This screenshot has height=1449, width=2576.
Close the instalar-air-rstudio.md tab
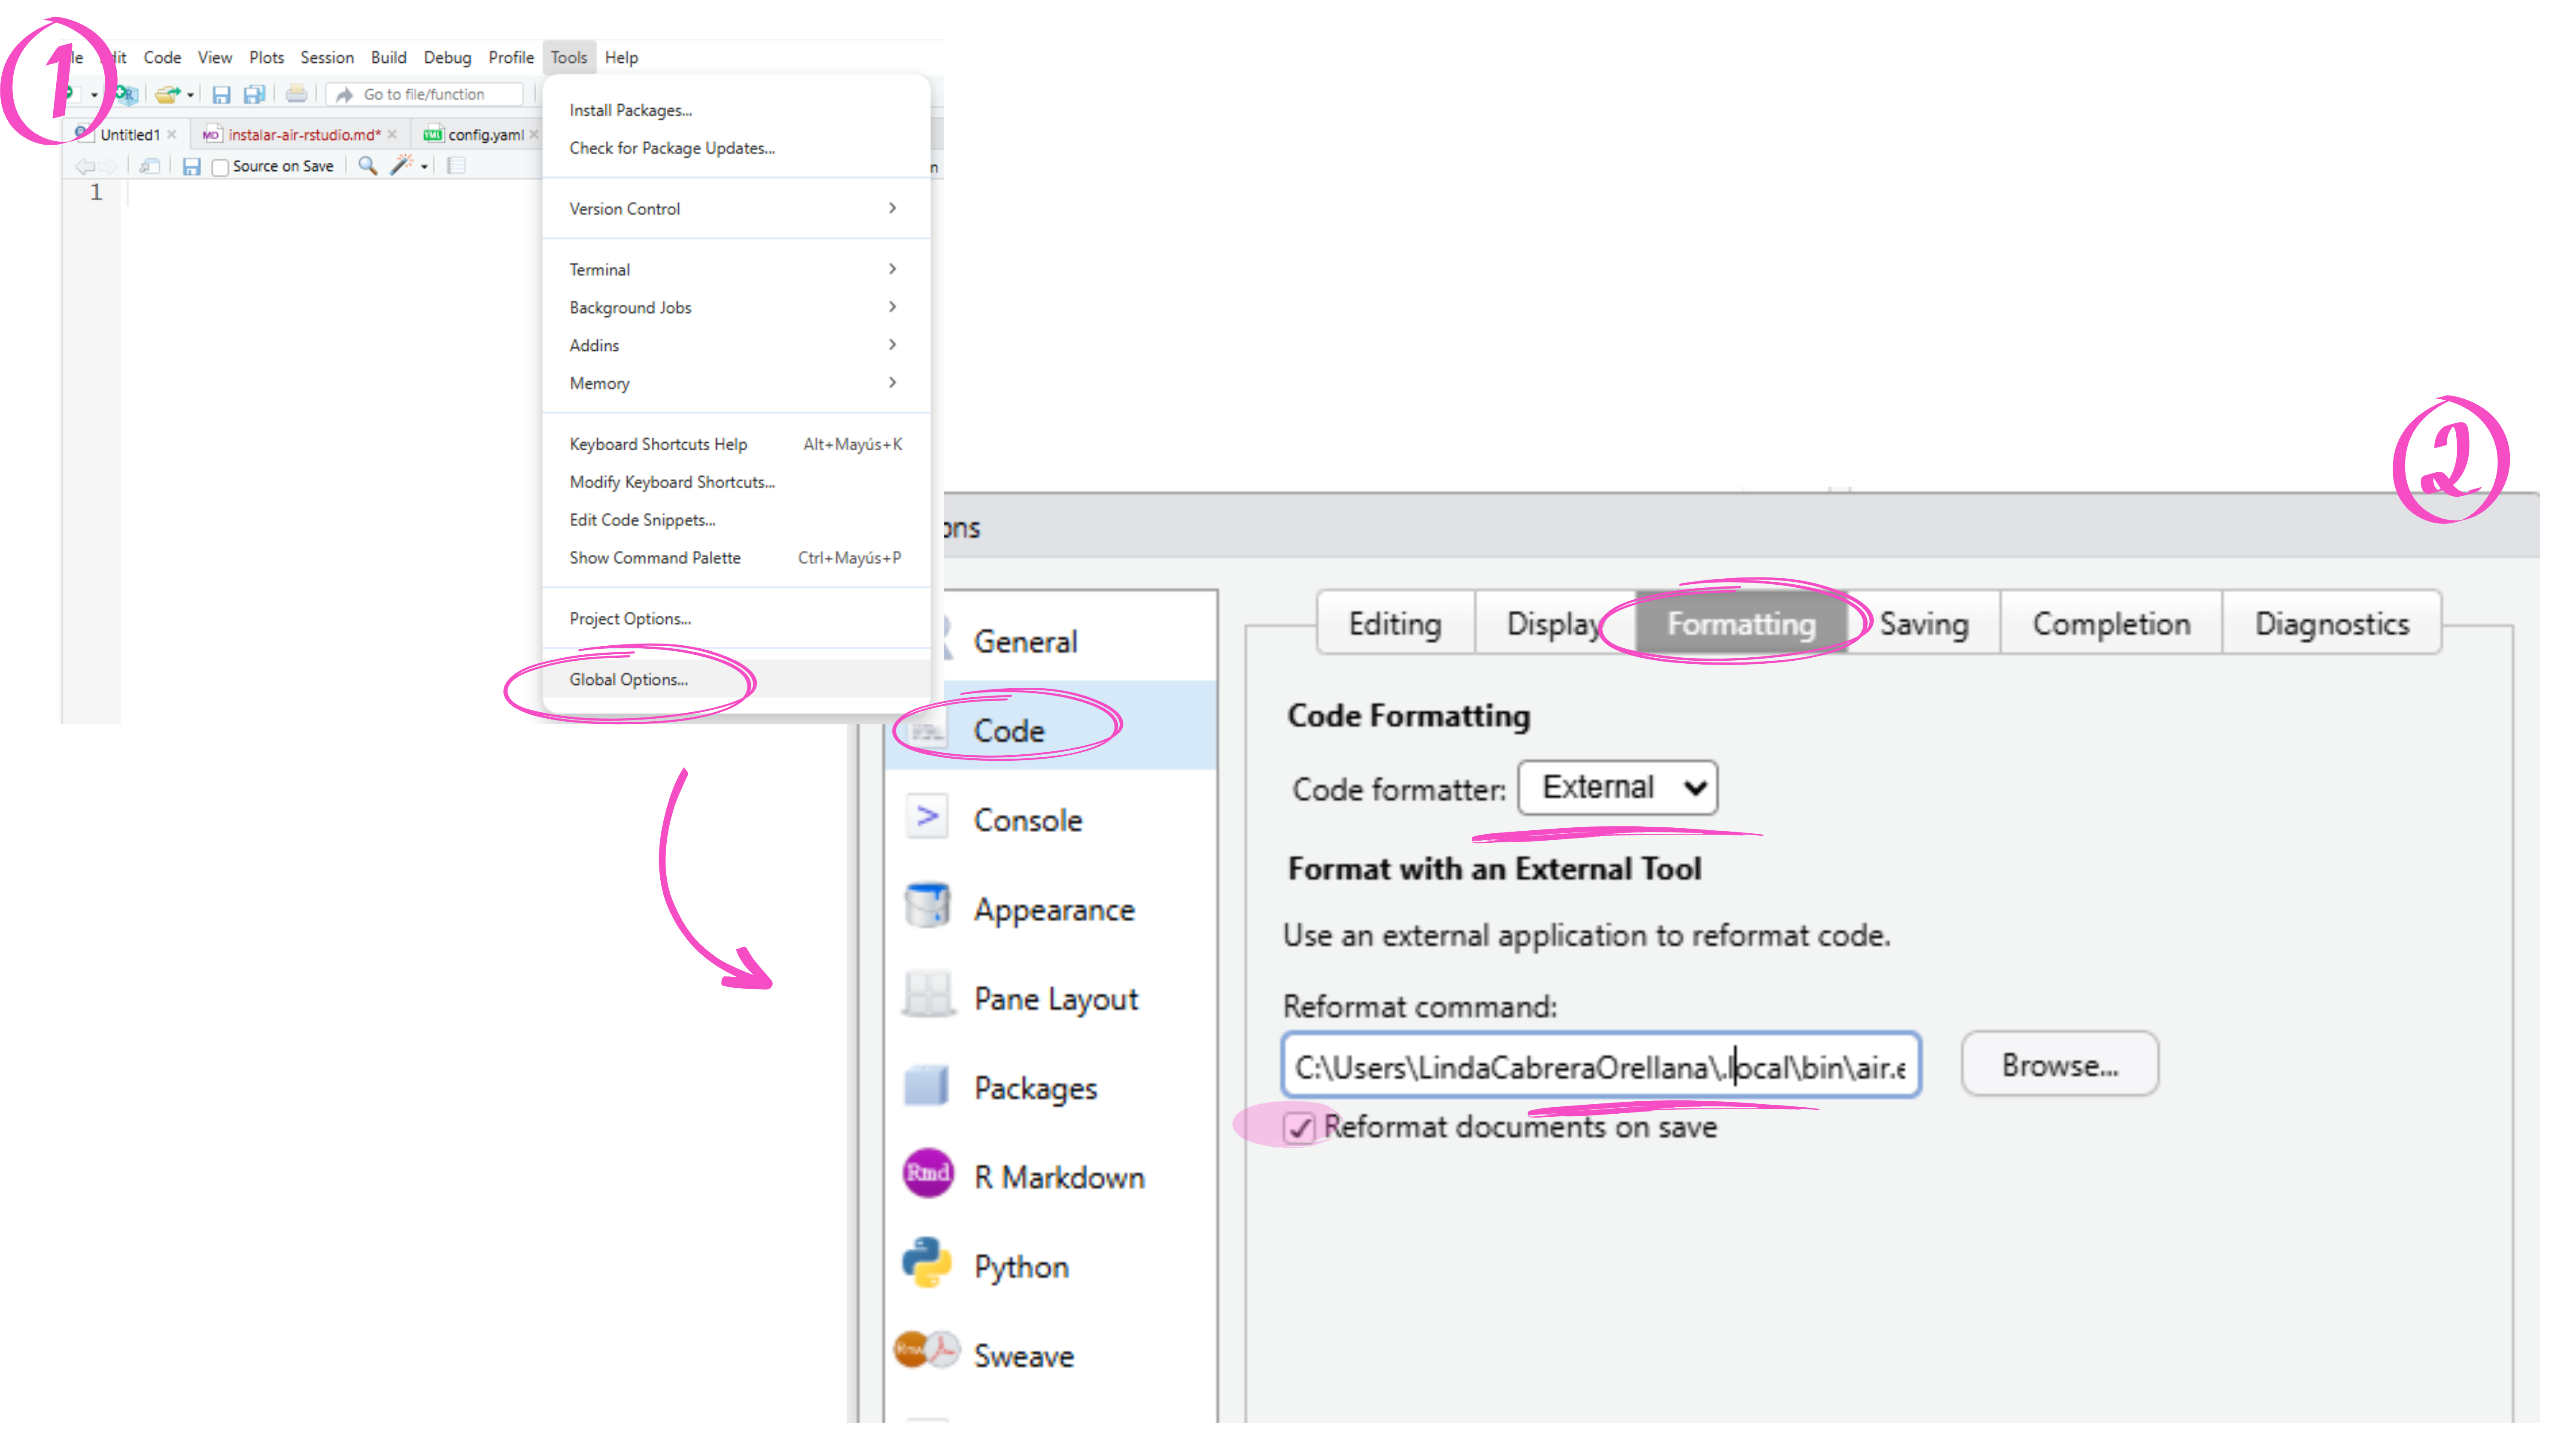[392, 134]
